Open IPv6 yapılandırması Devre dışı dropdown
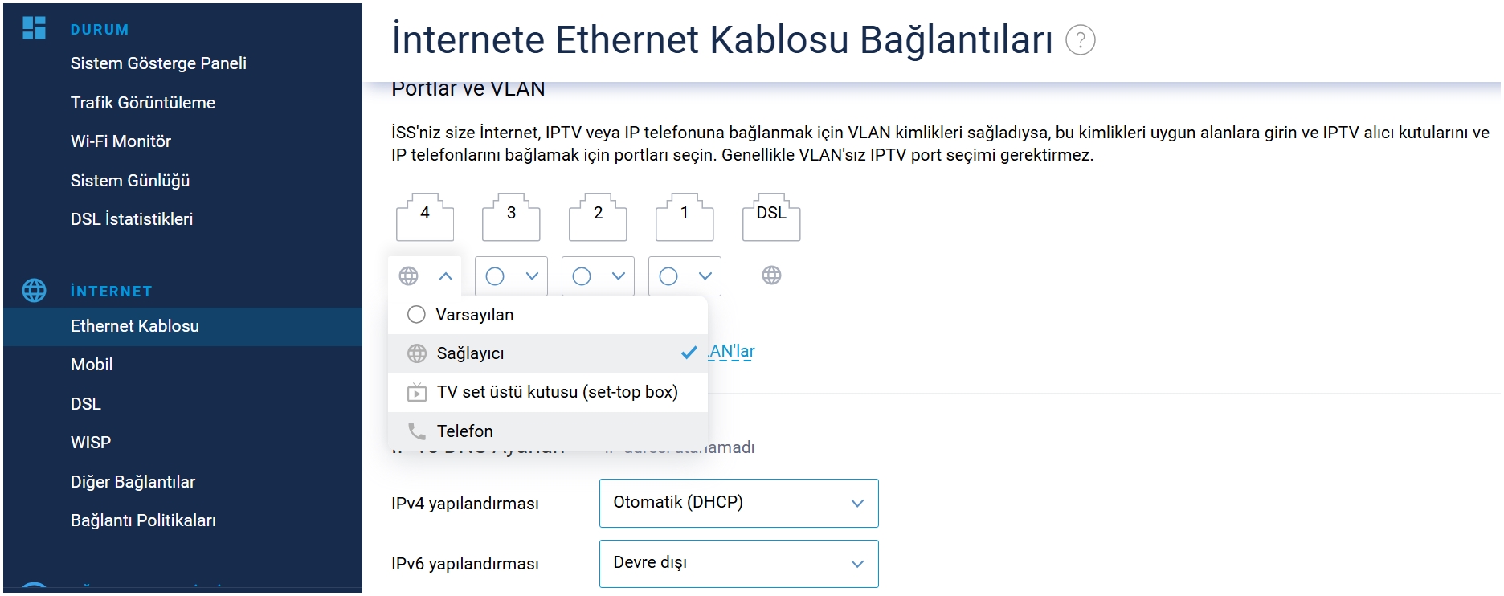The height and width of the screenshot is (596, 1504). click(x=739, y=564)
